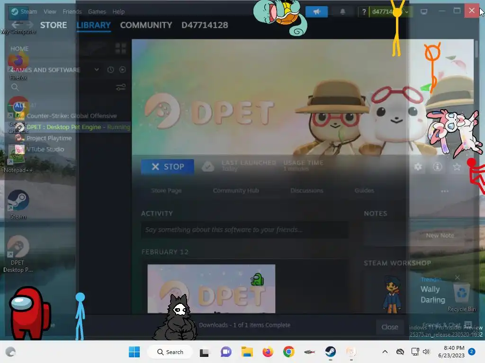Toggle Ready to Play filter icon
This screenshot has width=485, height=363.
[x=123, y=70]
